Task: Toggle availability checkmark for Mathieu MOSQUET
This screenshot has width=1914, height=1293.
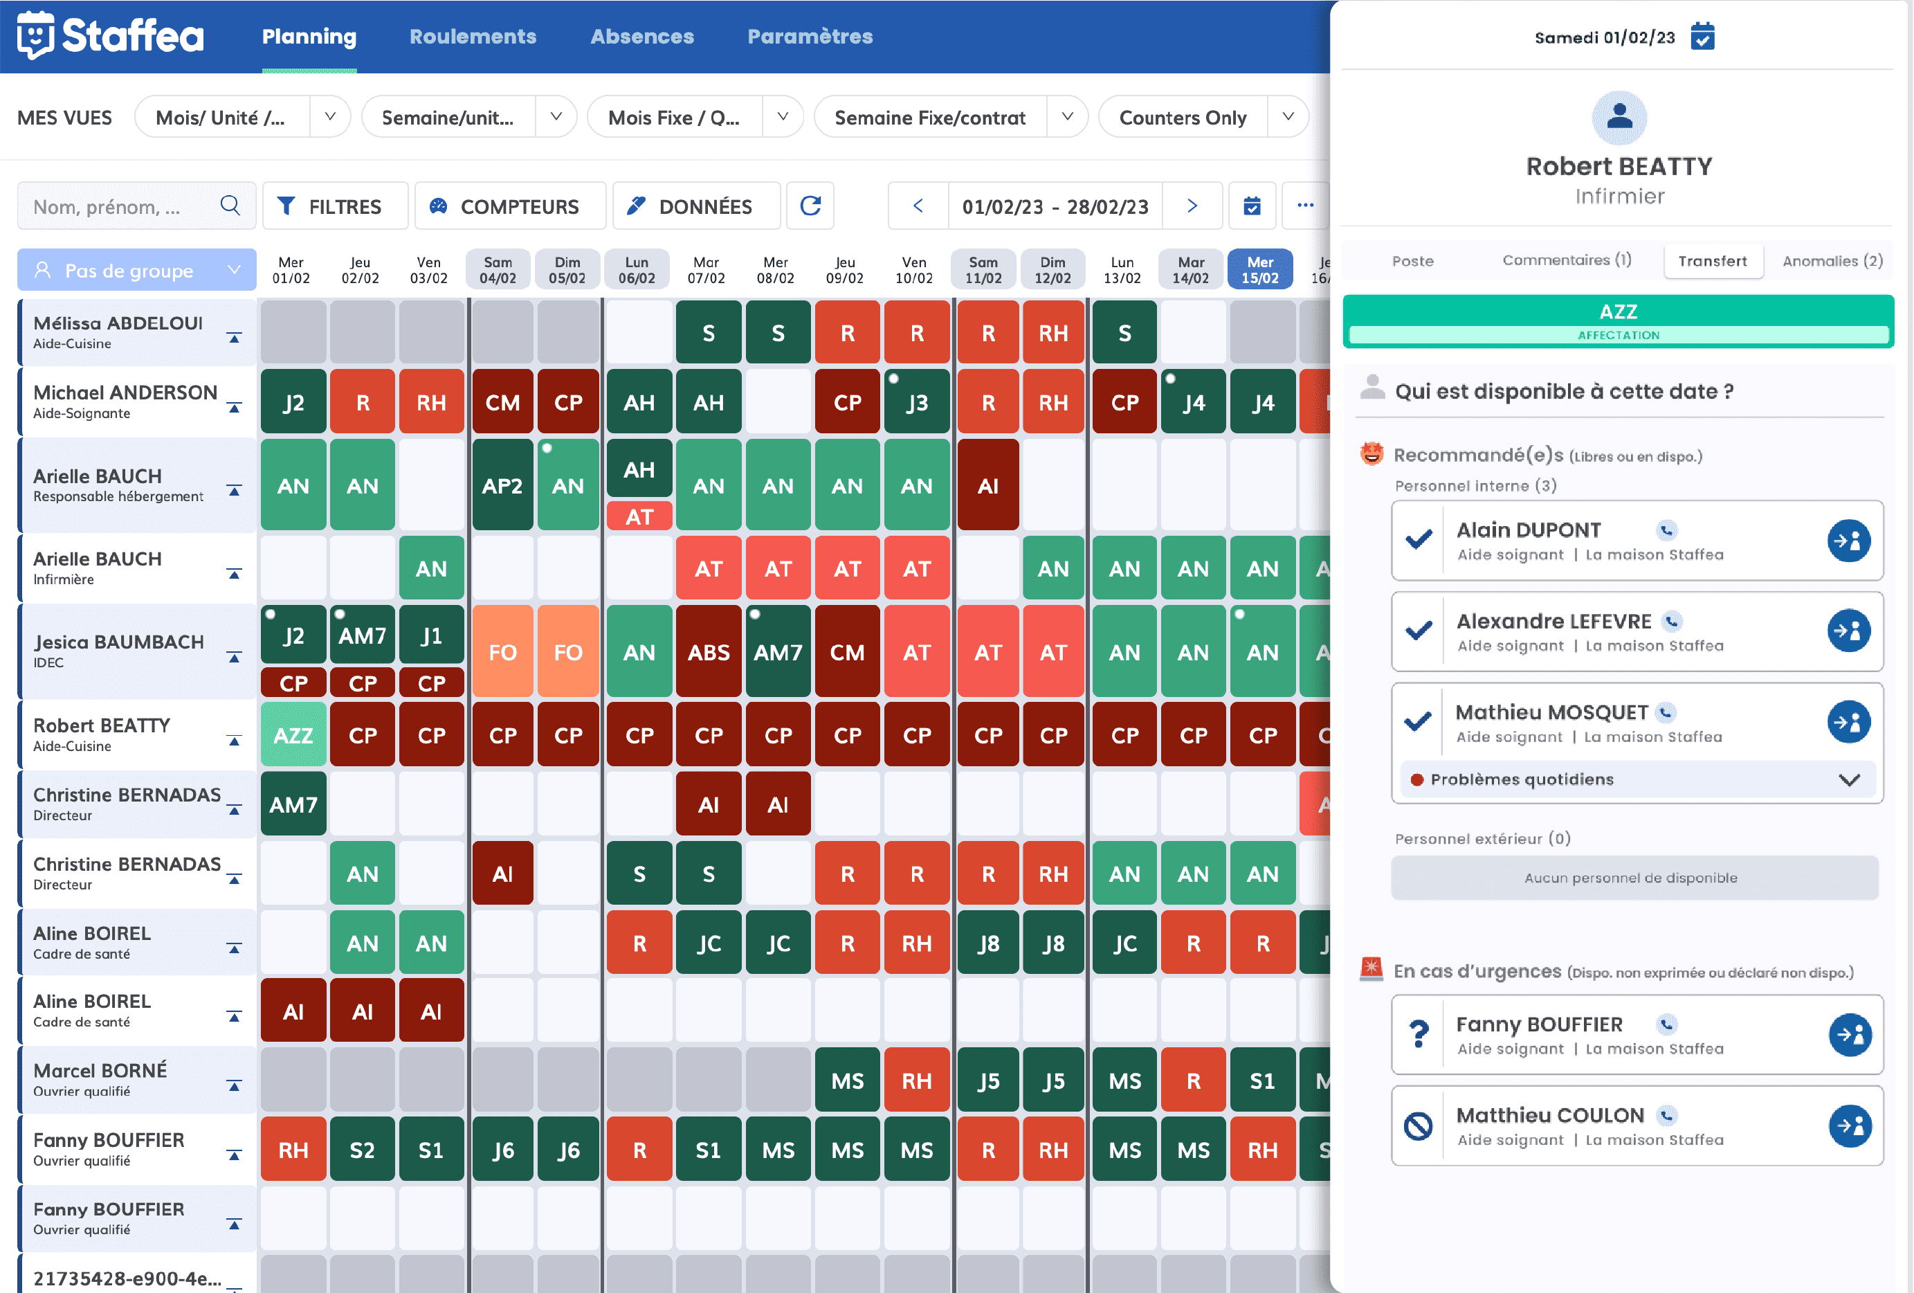Action: click(x=1419, y=723)
